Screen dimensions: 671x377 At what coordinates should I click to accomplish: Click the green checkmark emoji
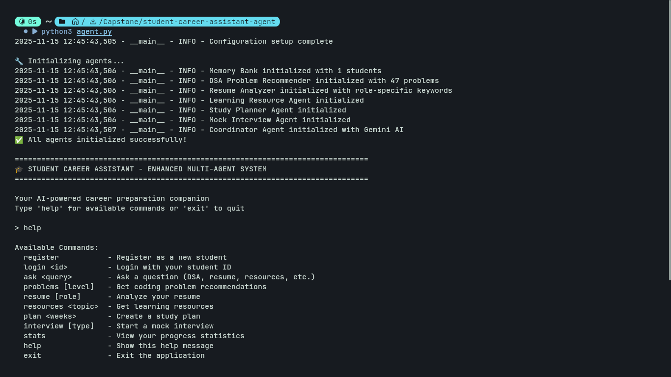(x=19, y=139)
